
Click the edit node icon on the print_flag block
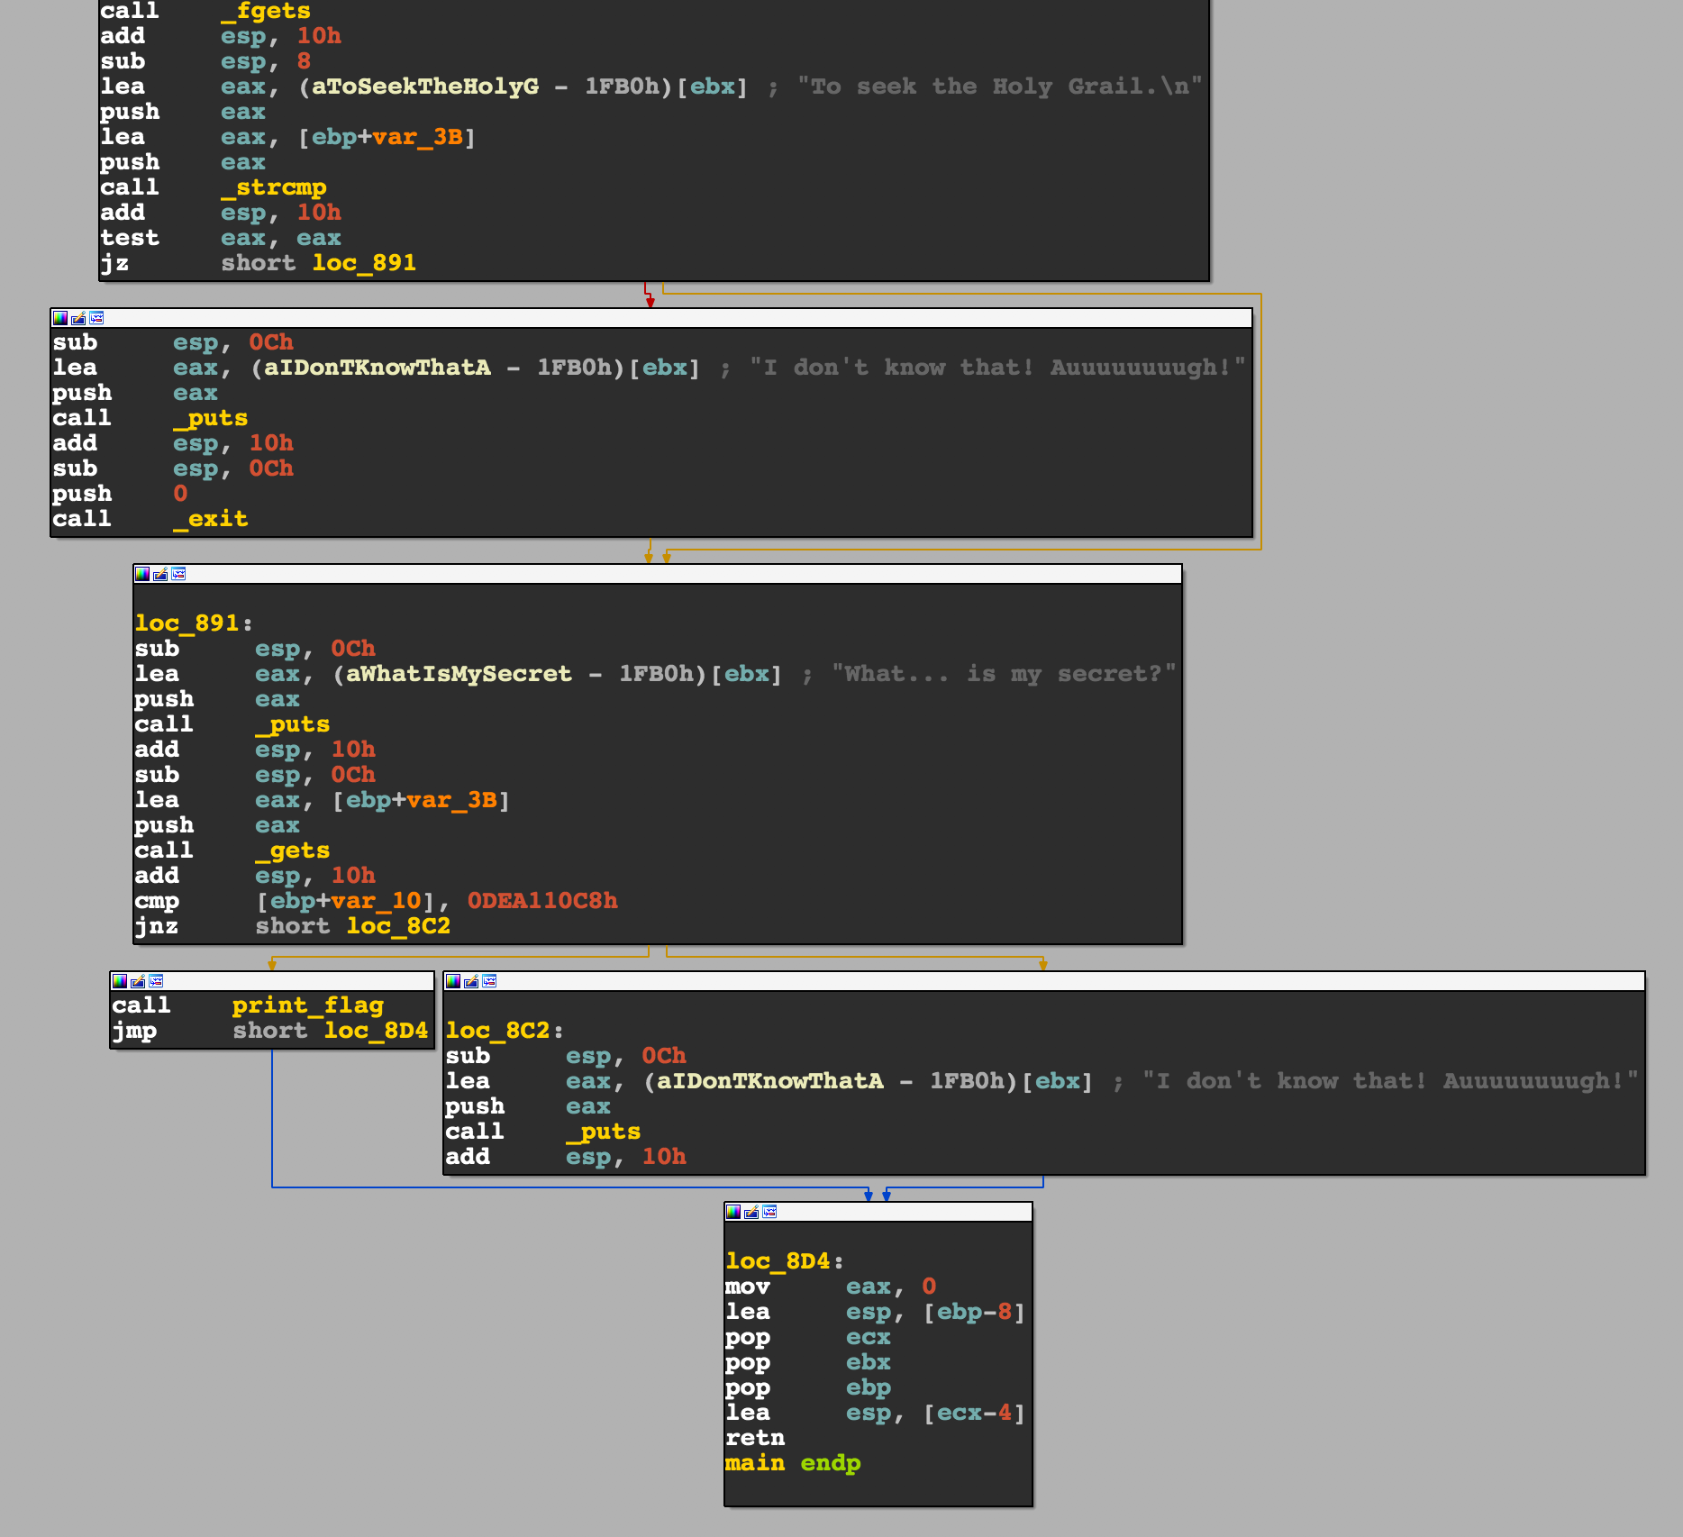(138, 981)
